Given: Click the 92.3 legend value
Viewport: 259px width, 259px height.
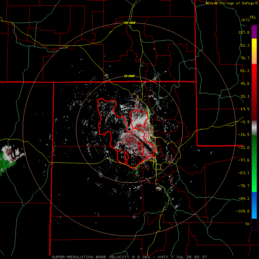Looking at the screenshot, I should coord(245,45).
